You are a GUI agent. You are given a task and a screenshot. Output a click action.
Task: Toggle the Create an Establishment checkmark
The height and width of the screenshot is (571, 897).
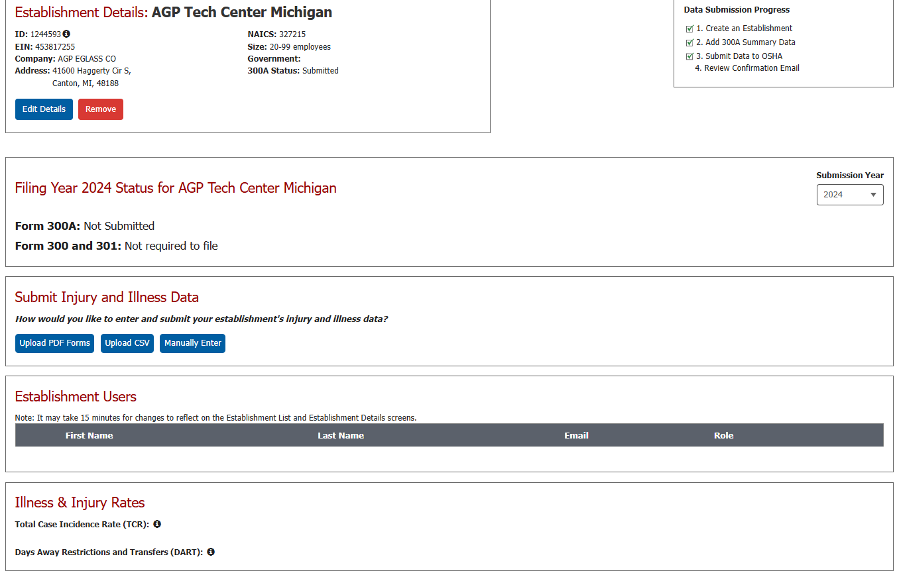(689, 28)
